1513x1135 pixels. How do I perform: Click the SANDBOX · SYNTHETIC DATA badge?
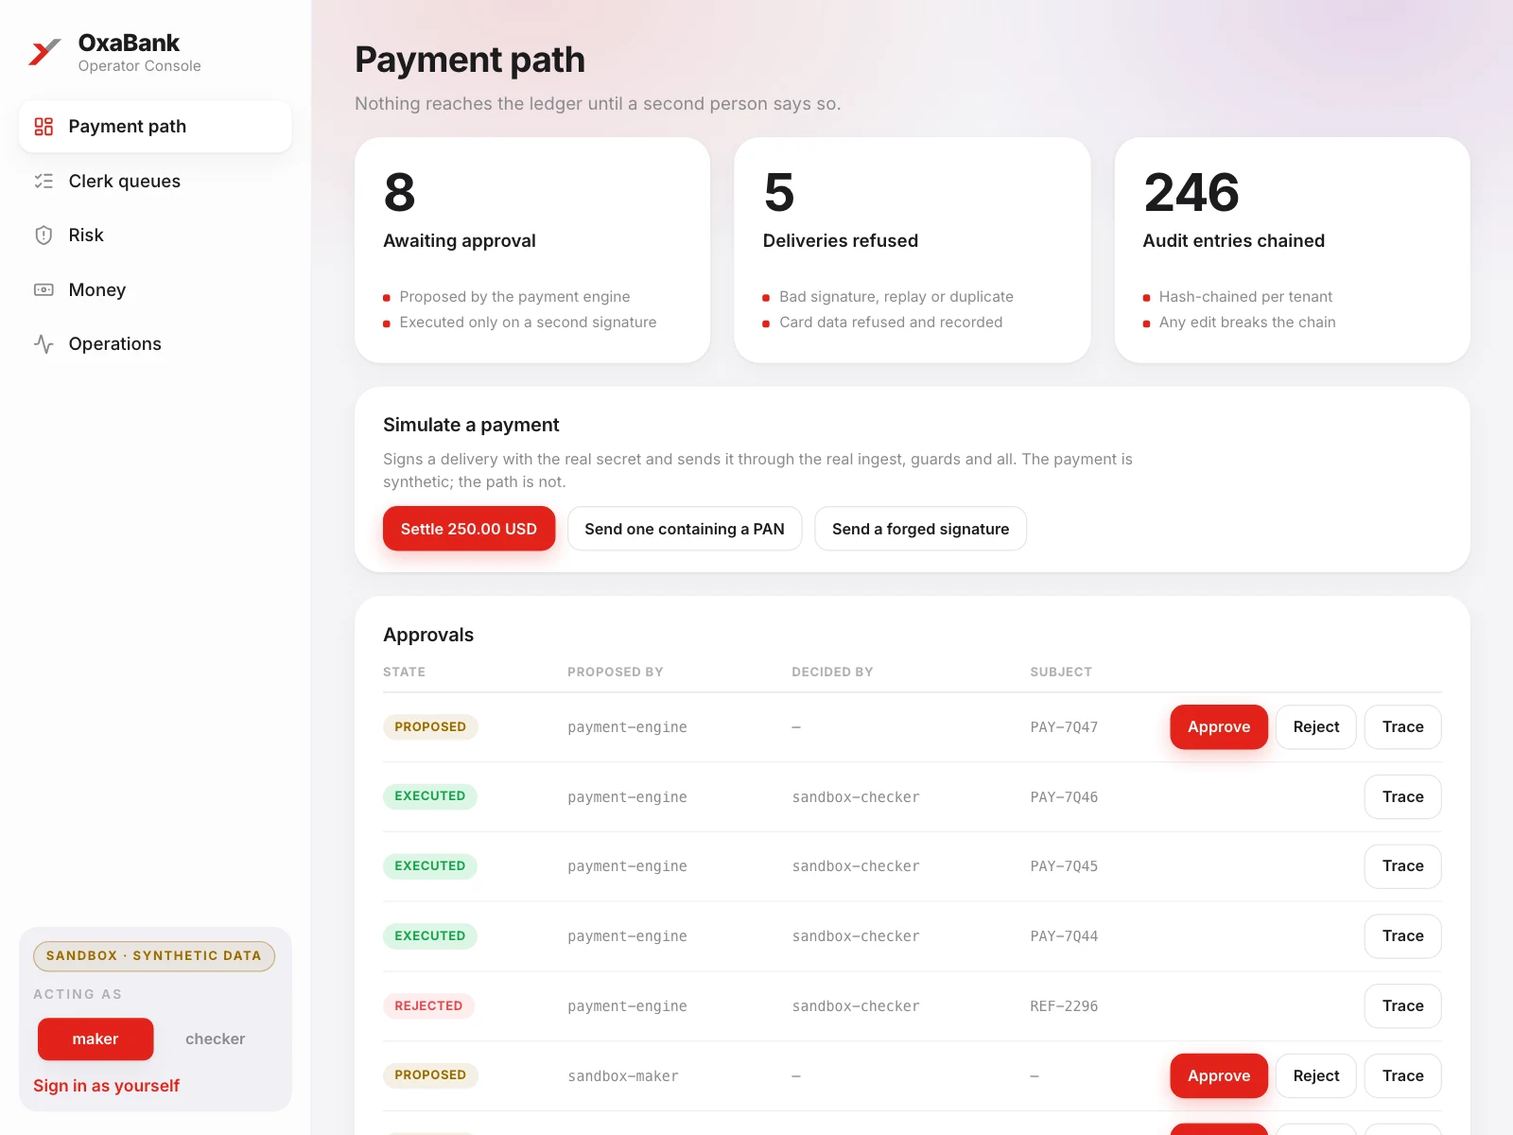[x=154, y=956]
